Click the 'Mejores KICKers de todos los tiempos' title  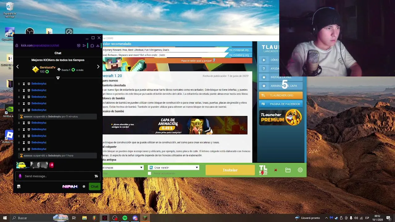58,60
